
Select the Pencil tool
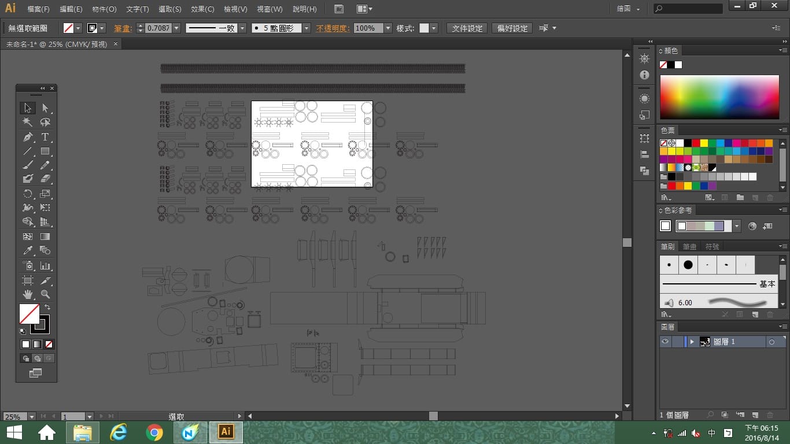45,165
